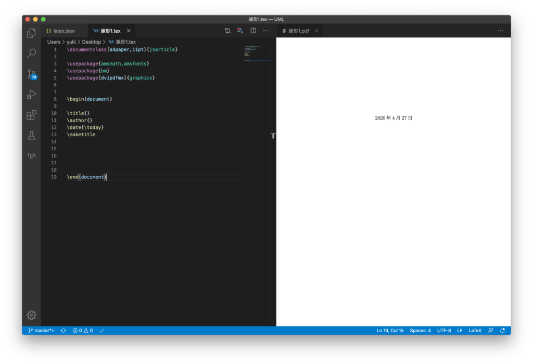Open the Search view icon
The width and height of the screenshot is (533, 364).
31,53
